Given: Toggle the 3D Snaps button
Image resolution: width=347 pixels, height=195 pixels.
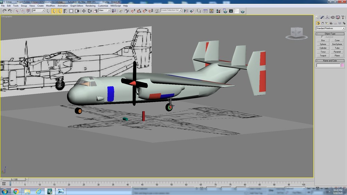Looking at the screenshot, I should (x=133, y=11).
